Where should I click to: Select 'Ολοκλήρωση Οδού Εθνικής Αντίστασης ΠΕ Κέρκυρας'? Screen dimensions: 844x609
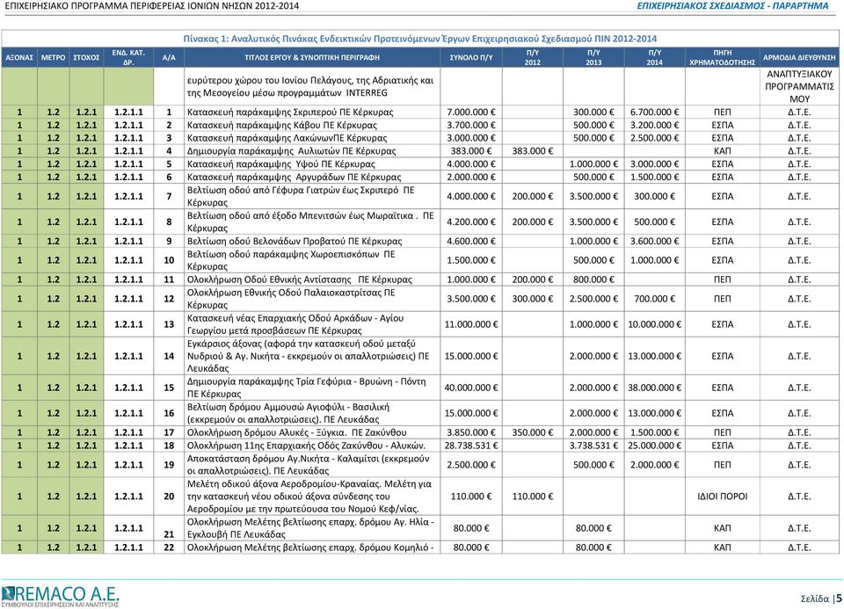(x=299, y=279)
